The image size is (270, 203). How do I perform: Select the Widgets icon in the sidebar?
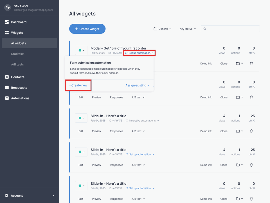point(6,32)
